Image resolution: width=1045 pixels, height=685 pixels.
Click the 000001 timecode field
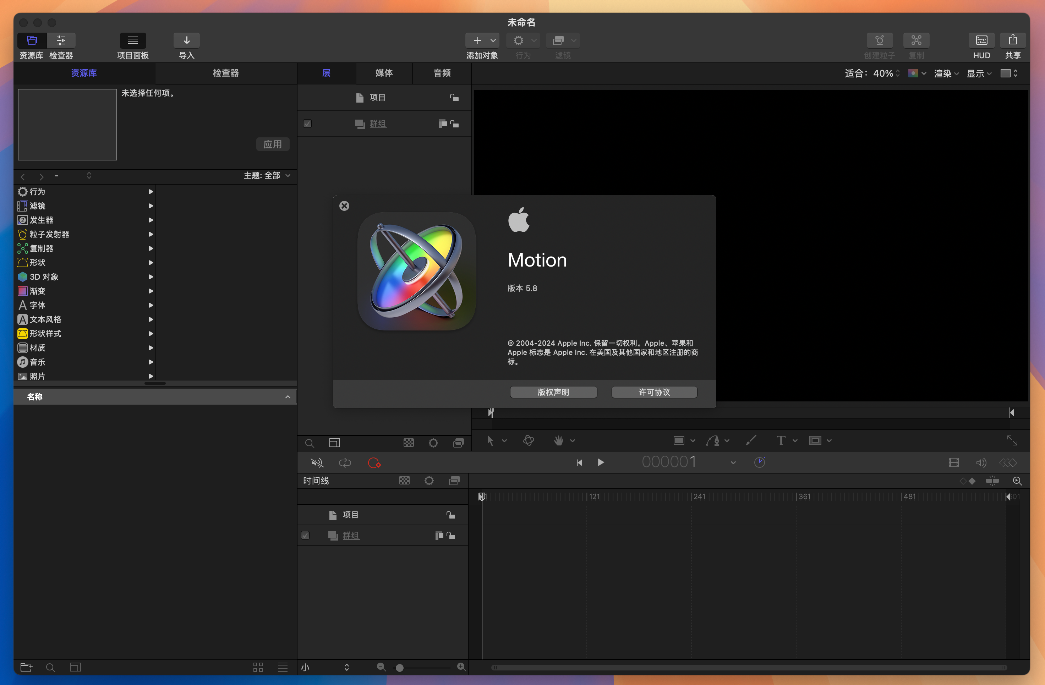[669, 462]
